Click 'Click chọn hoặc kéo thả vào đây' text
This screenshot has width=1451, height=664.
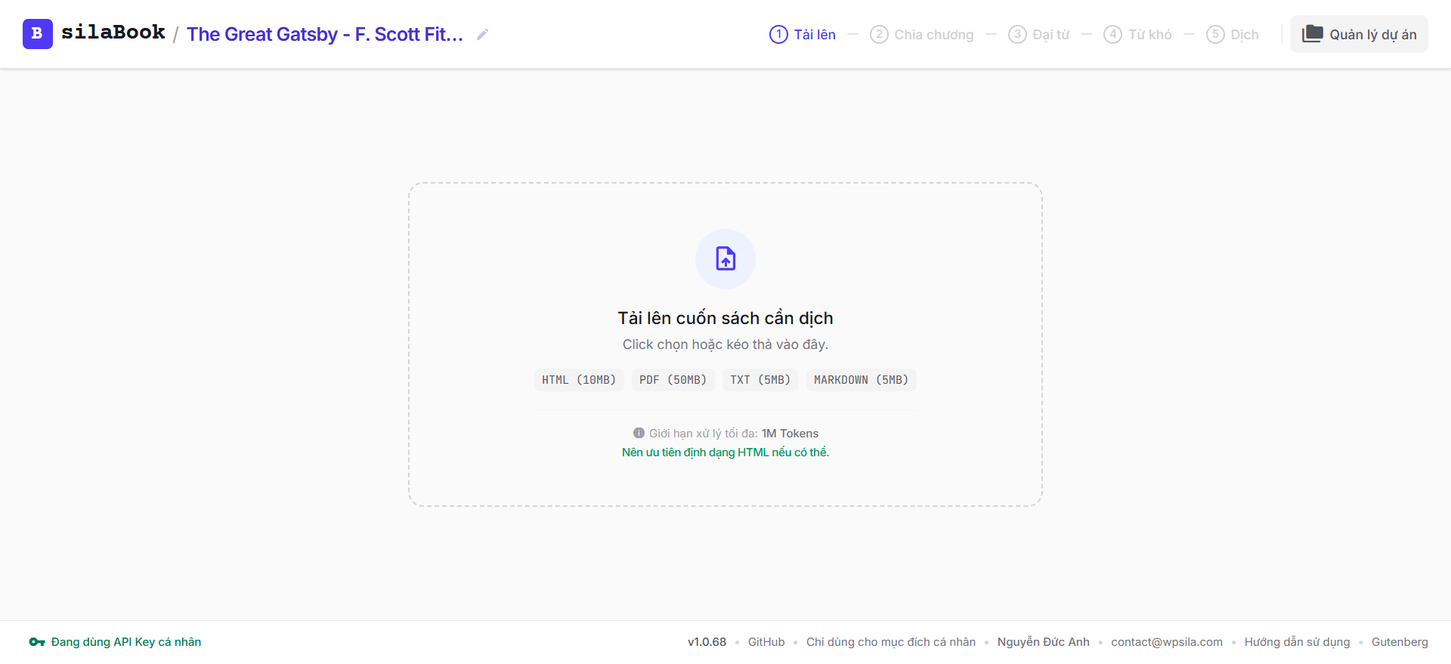(x=725, y=344)
